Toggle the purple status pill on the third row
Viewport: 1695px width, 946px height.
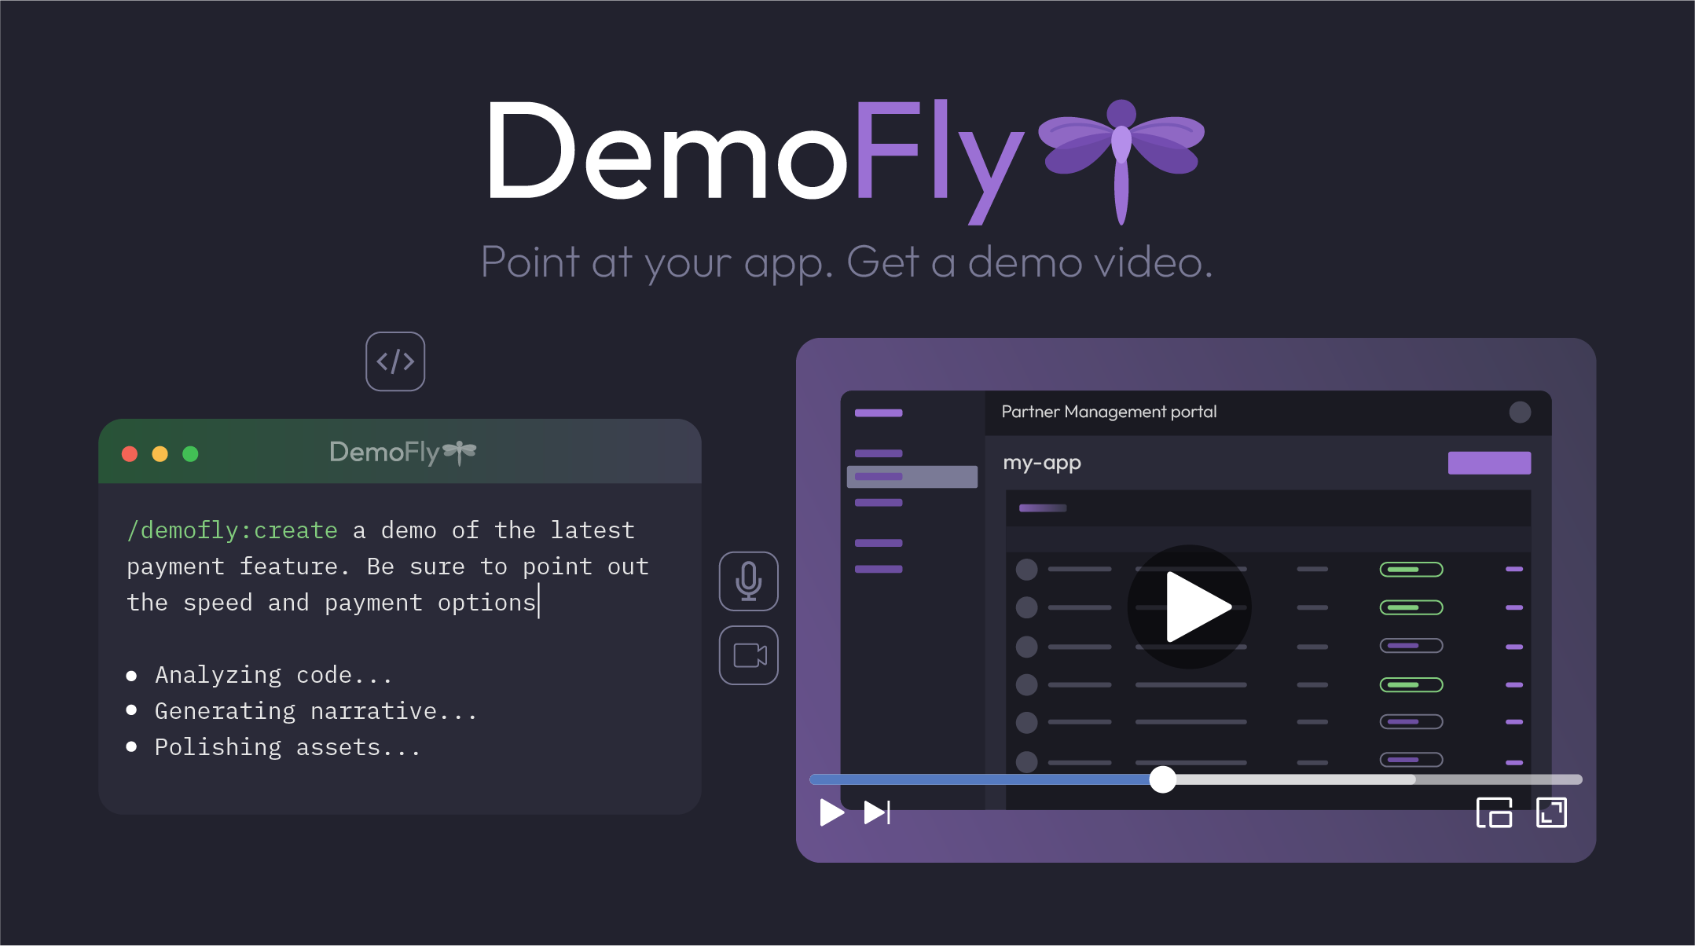(x=1411, y=645)
